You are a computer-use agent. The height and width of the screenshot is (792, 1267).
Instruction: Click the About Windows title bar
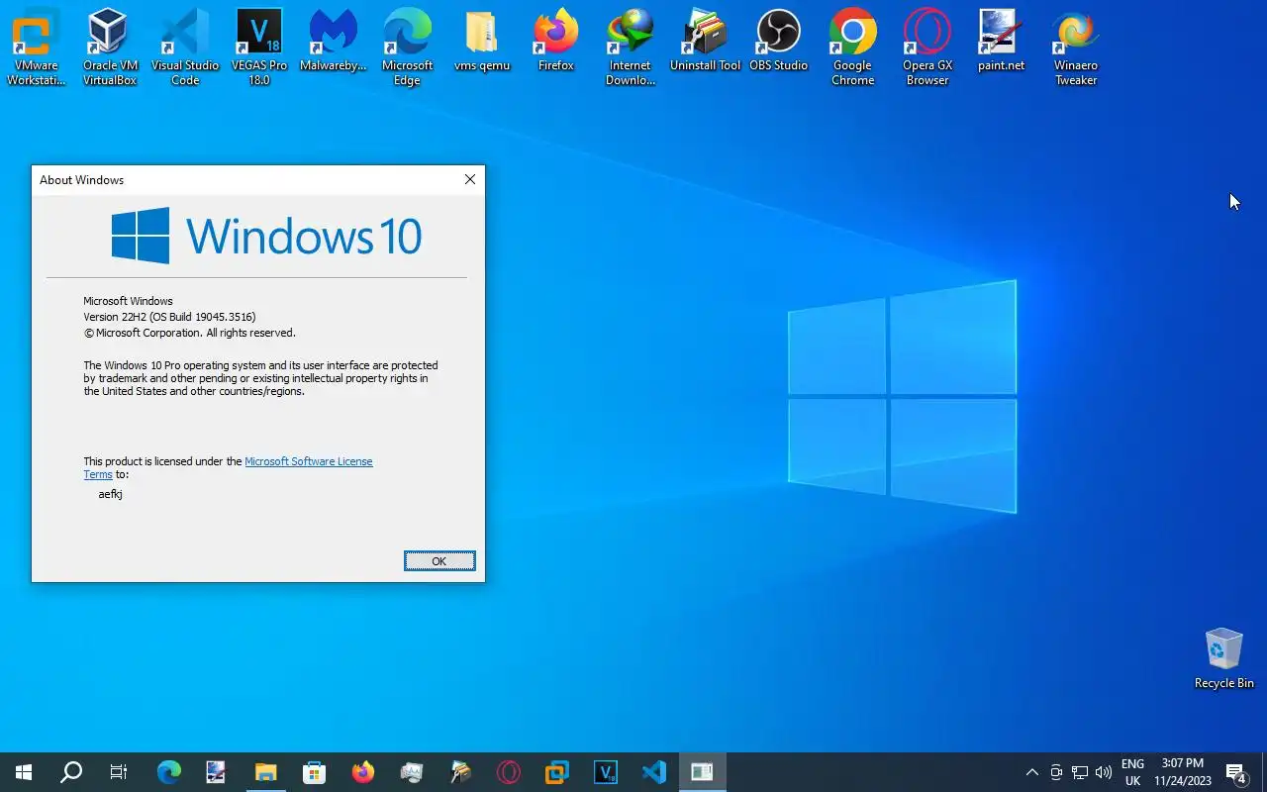pos(243,179)
